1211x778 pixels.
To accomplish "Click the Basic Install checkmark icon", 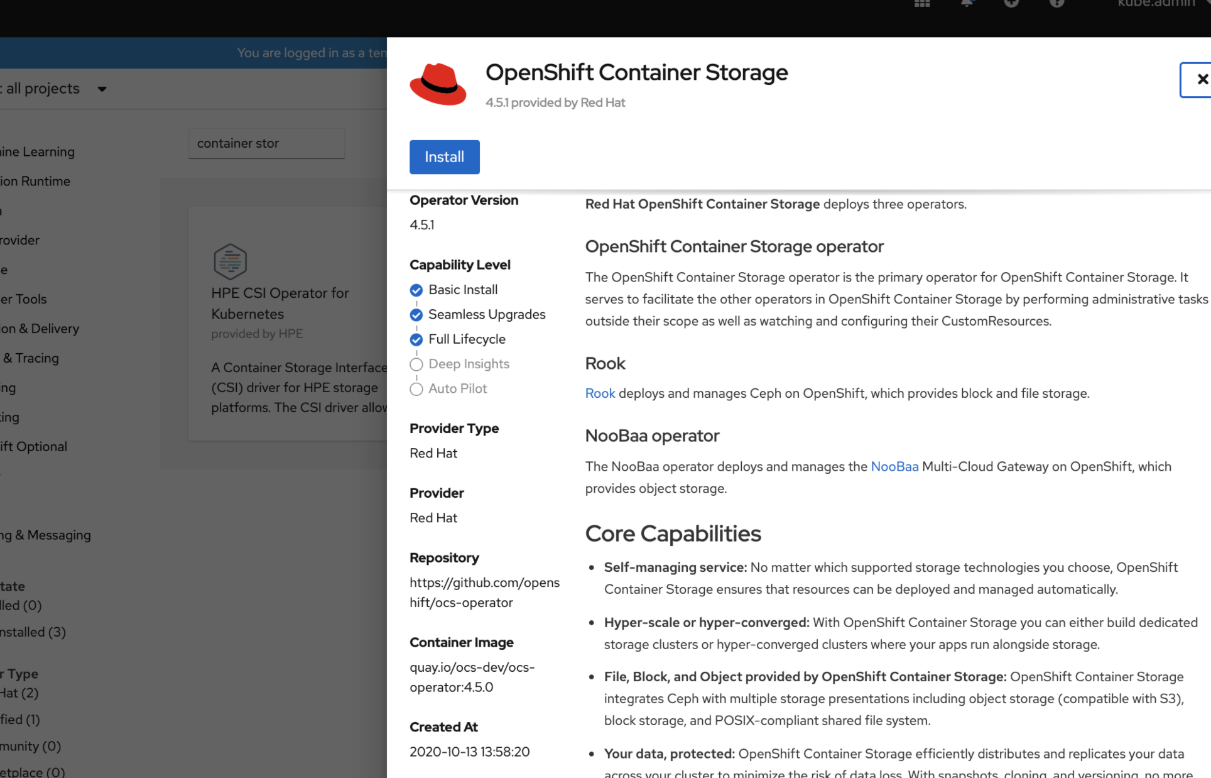I will pyautogui.click(x=416, y=290).
